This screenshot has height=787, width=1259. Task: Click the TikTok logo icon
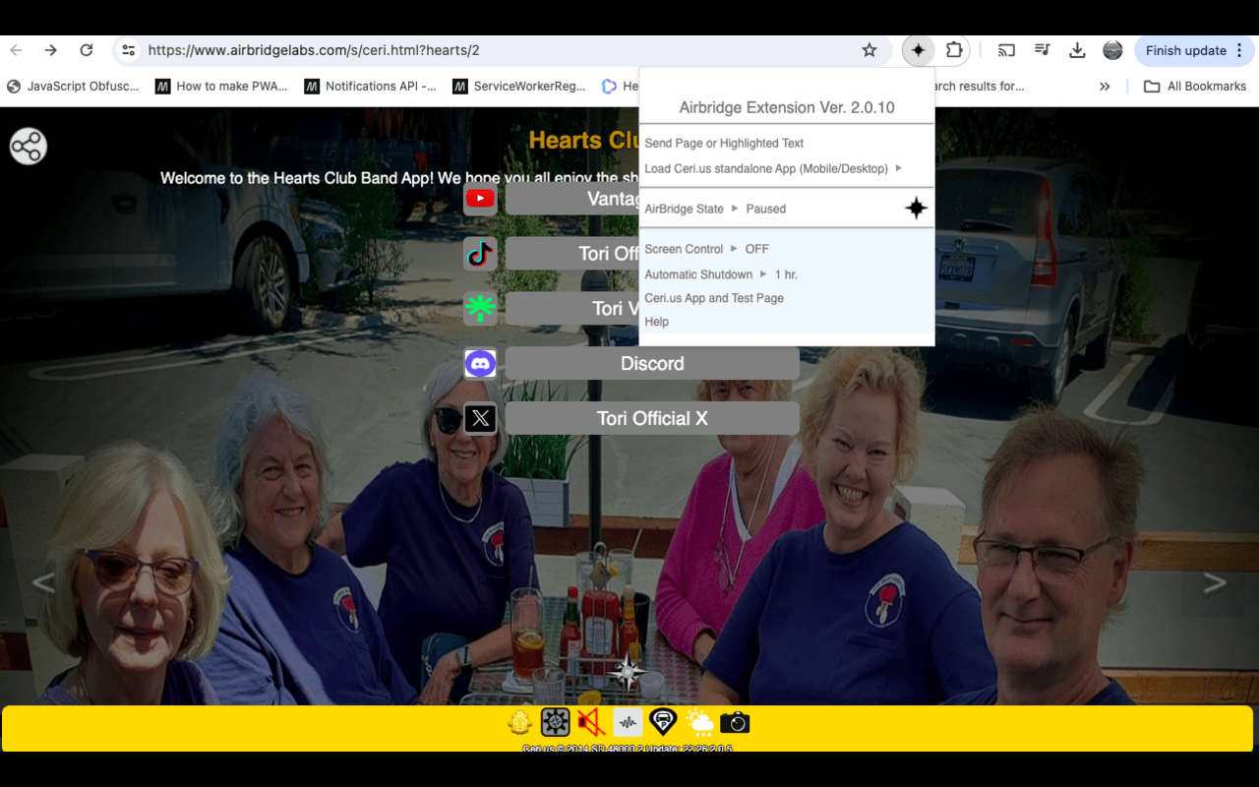(480, 254)
